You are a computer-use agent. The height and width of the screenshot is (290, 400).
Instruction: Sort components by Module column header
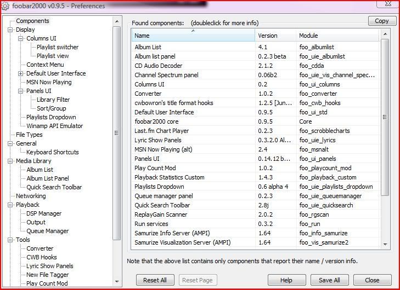pos(337,36)
